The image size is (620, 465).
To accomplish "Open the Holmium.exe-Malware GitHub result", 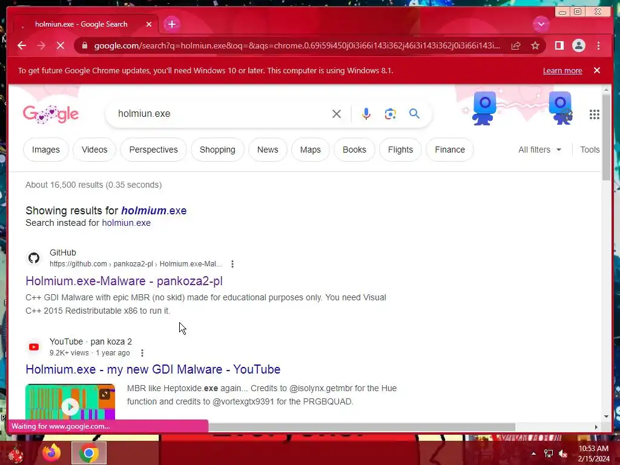I will pos(124,281).
